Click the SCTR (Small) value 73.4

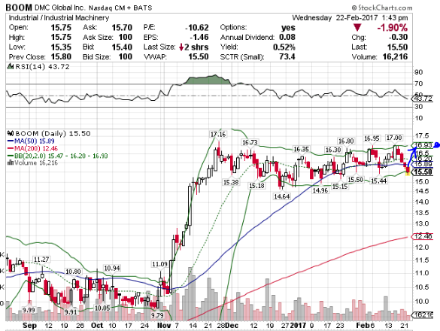pos(287,56)
